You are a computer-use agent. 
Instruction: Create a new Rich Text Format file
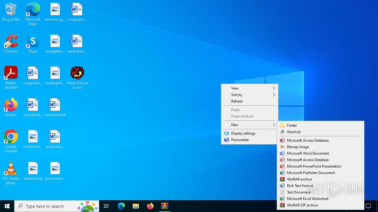point(320,185)
